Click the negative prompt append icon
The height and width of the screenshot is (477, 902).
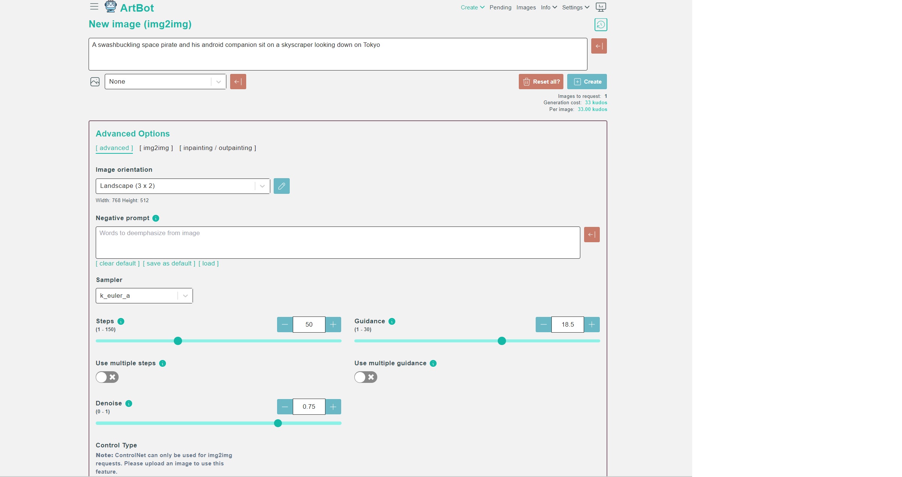click(592, 234)
